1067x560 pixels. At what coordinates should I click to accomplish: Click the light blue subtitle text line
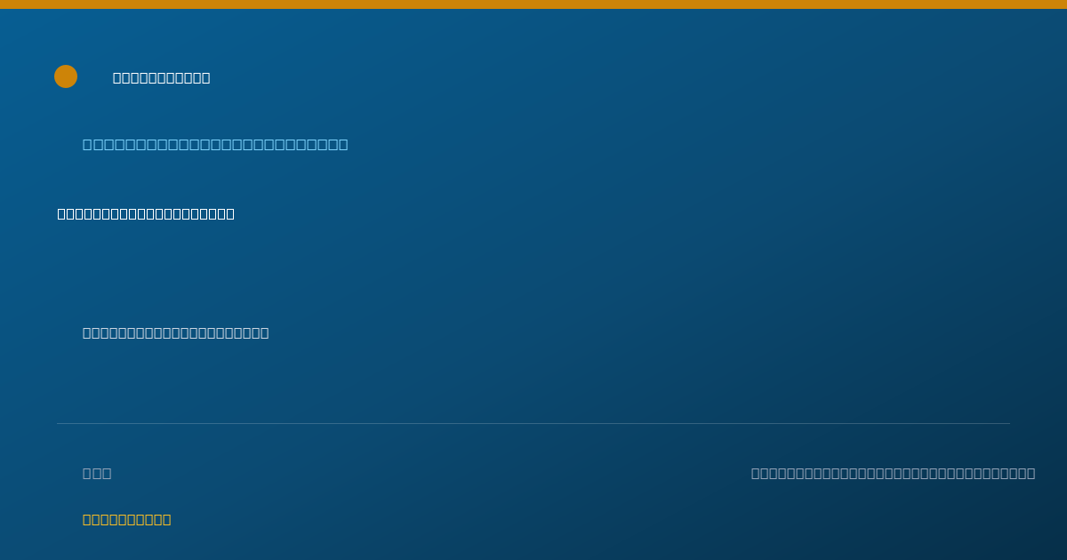pos(215,145)
